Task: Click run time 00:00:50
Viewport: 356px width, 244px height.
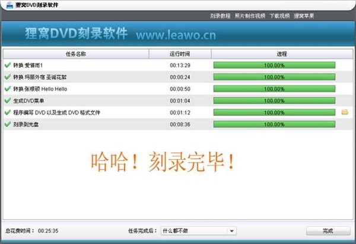Action: (x=180, y=89)
